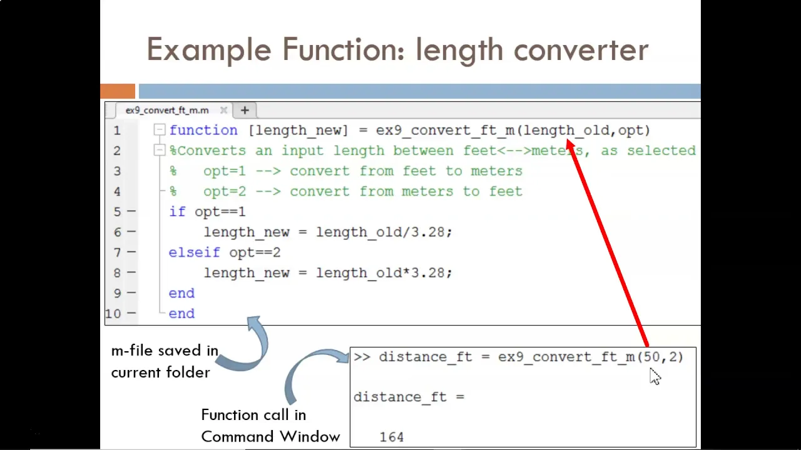Click the result value '164'
Viewport: 801px width, 450px height.
[392, 437]
